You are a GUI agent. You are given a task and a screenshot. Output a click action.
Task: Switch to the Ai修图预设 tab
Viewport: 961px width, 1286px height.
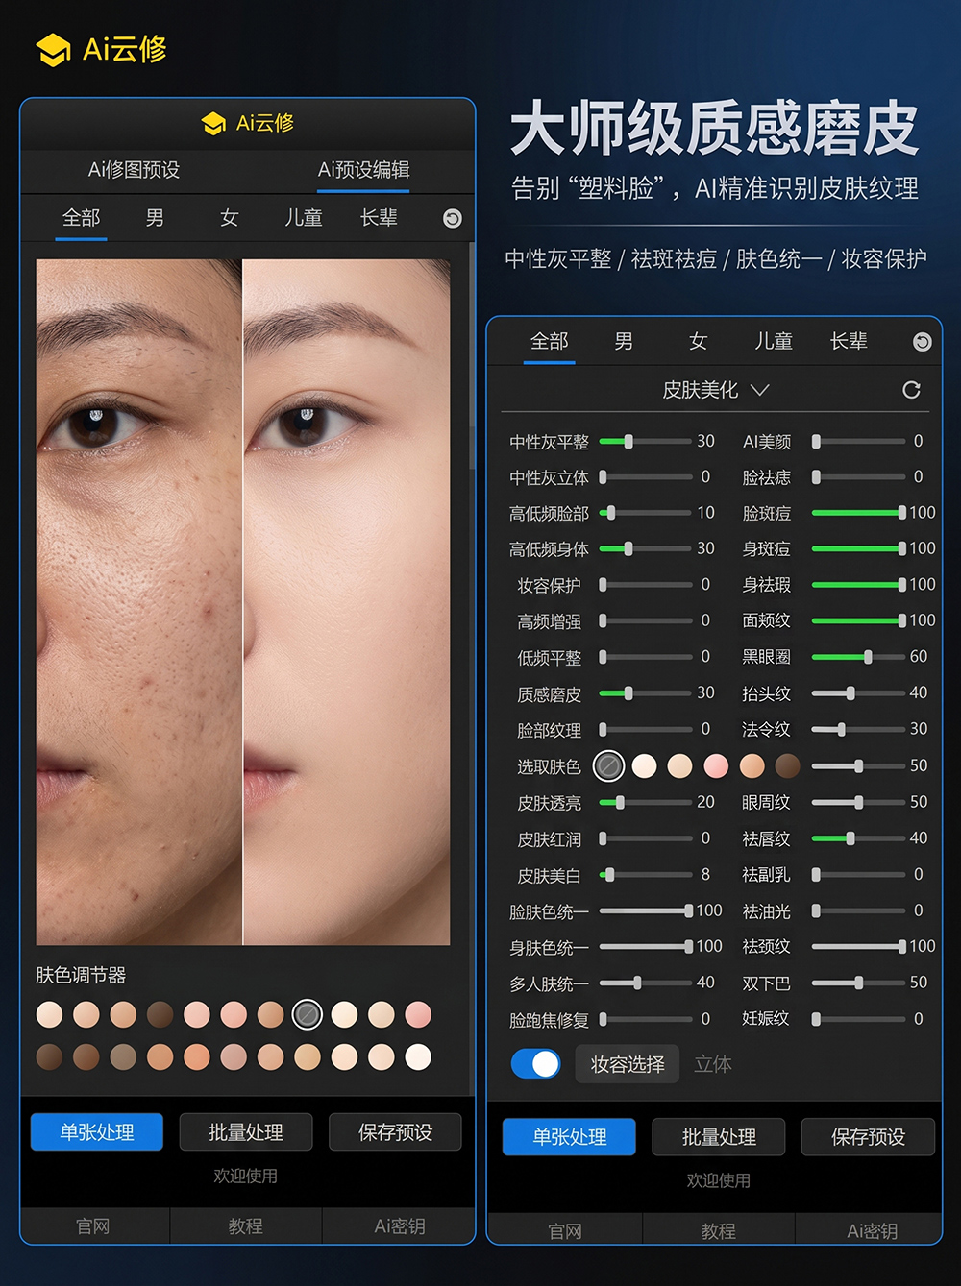[x=134, y=170]
